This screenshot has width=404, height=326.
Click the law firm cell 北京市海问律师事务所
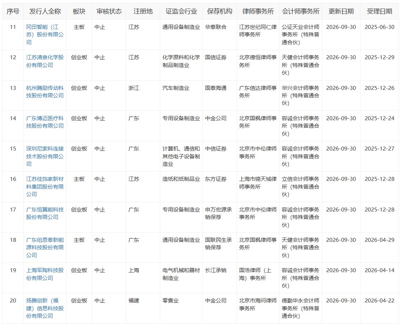[x=258, y=304]
